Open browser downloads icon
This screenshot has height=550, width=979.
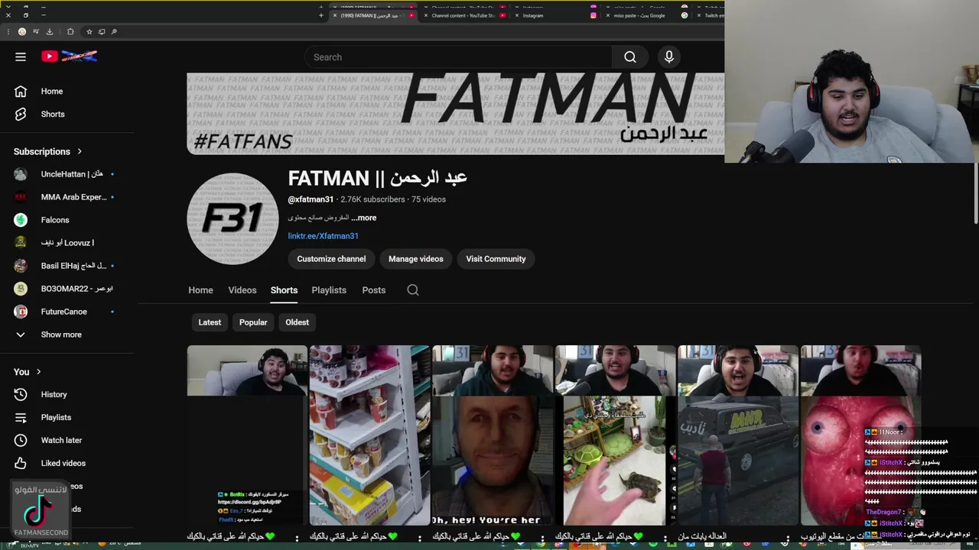click(50, 31)
